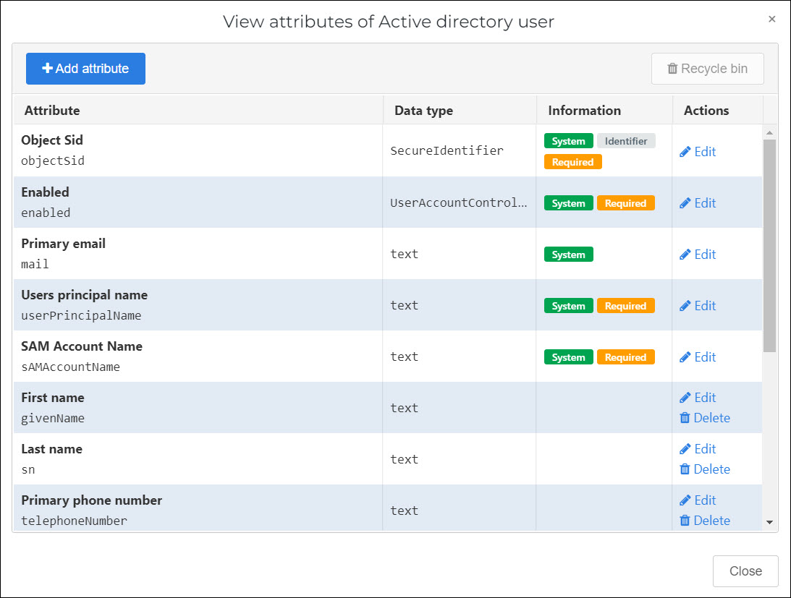Viewport: 791px width, 598px height.
Task: Click the Required badge on Object Sid
Action: point(572,162)
